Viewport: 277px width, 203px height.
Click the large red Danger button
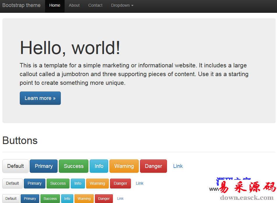pos(153,166)
